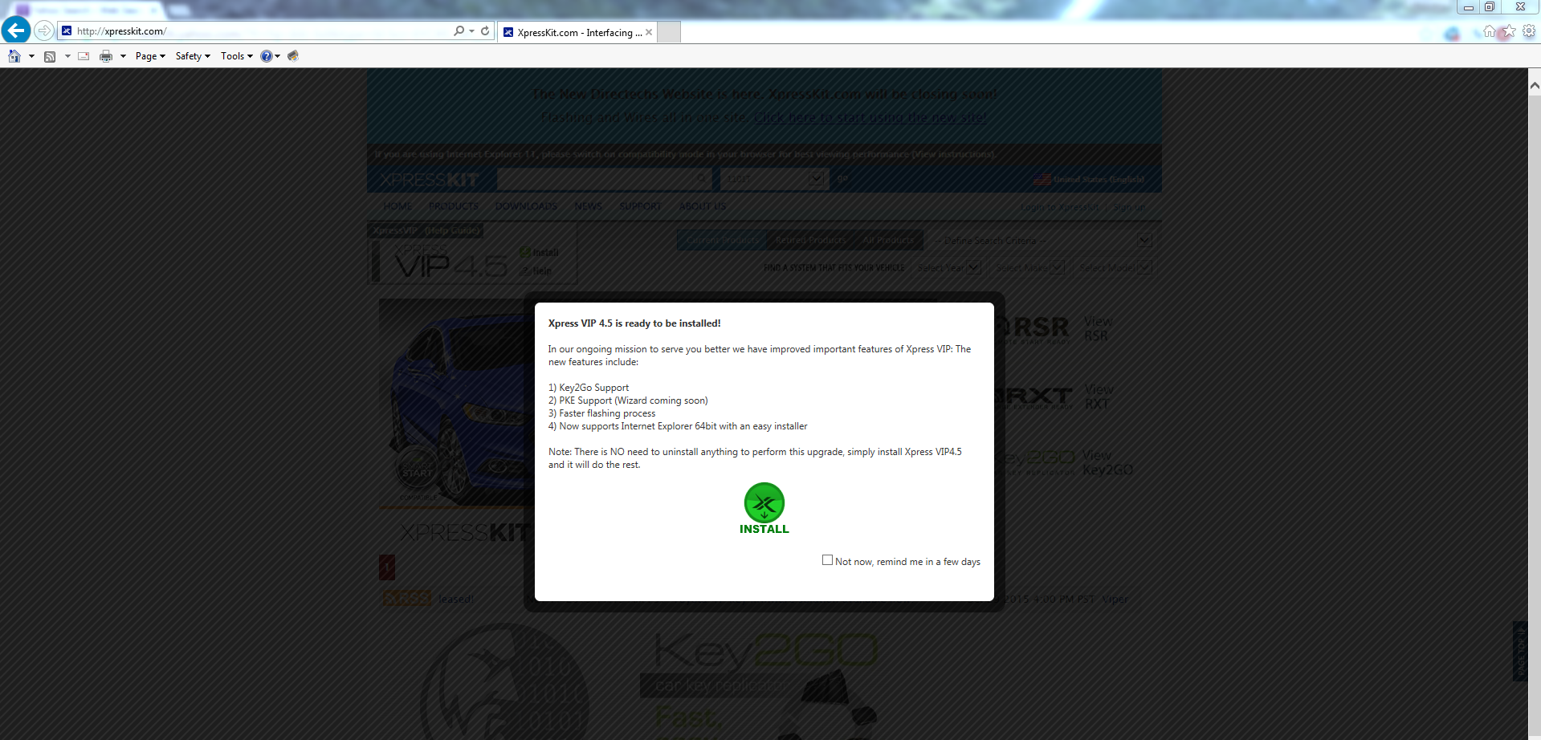Viewport: 1541px width, 740px height.
Task: Expand the Safety menu dropdown
Action: pos(193,56)
